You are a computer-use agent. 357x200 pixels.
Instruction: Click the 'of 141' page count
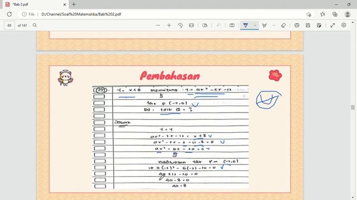(22, 26)
